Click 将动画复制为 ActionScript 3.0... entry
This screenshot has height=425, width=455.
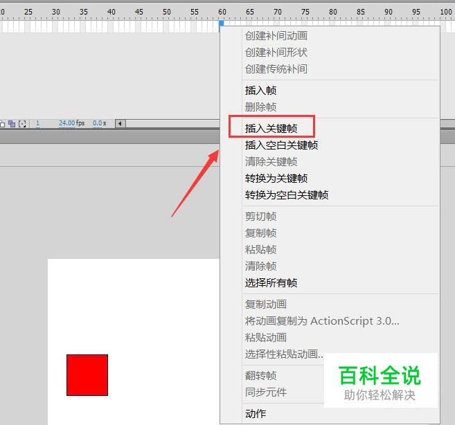[322, 321]
